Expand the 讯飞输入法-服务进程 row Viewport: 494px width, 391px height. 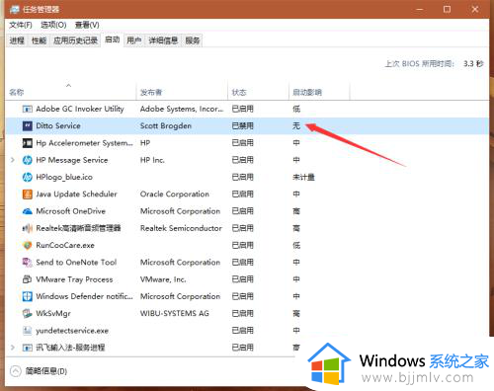13,348
